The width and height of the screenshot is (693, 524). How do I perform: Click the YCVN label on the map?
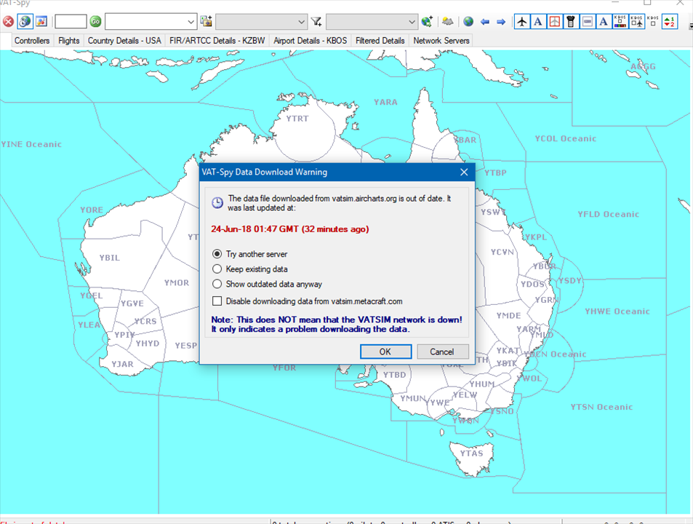pyautogui.click(x=502, y=252)
